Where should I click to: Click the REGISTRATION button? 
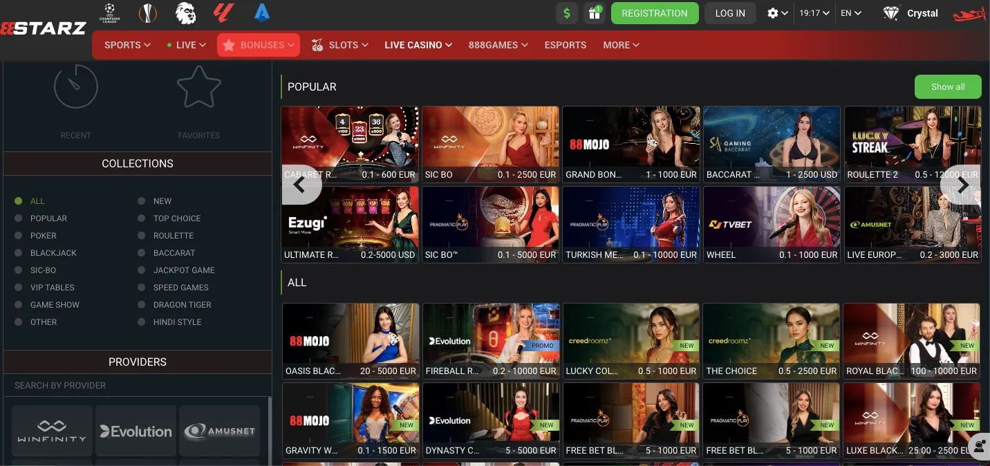(x=655, y=13)
